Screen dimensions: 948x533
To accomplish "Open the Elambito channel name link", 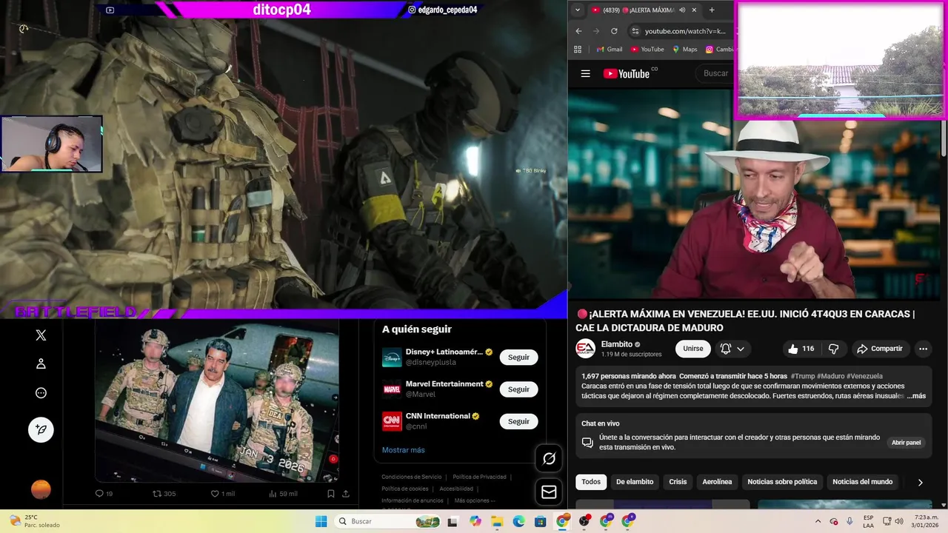I will (x=616, y=344).
